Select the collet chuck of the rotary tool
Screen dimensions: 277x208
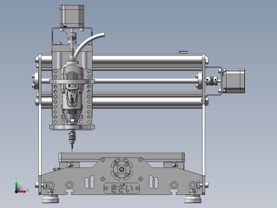(x=72, y=136)
